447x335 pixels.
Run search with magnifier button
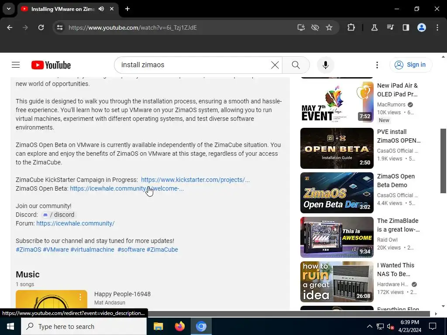[x=296, y=65]
